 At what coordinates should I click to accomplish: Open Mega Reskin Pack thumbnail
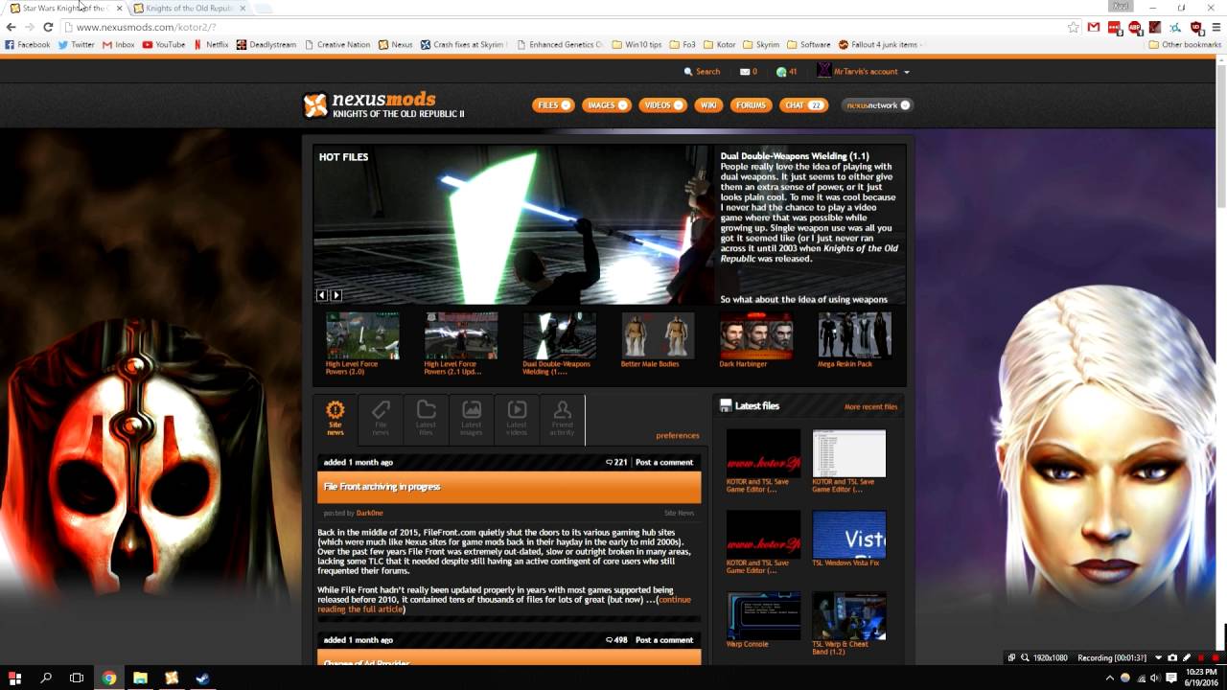854,335
